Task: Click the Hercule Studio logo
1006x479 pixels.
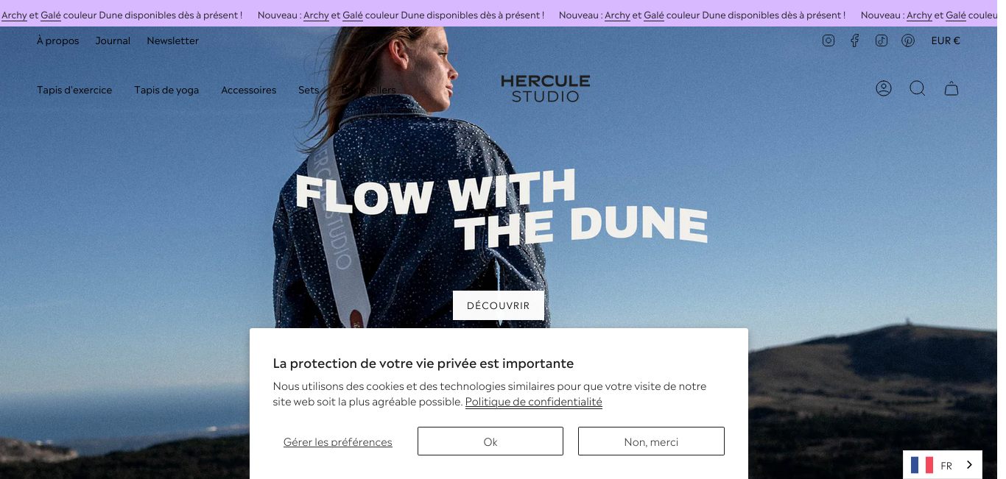Action: pos(546,88)
